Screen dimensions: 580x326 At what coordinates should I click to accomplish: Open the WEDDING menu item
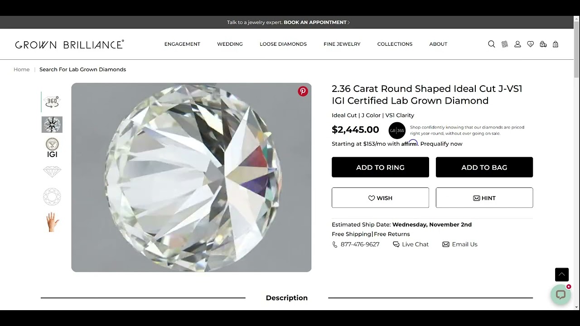(230, 44)
